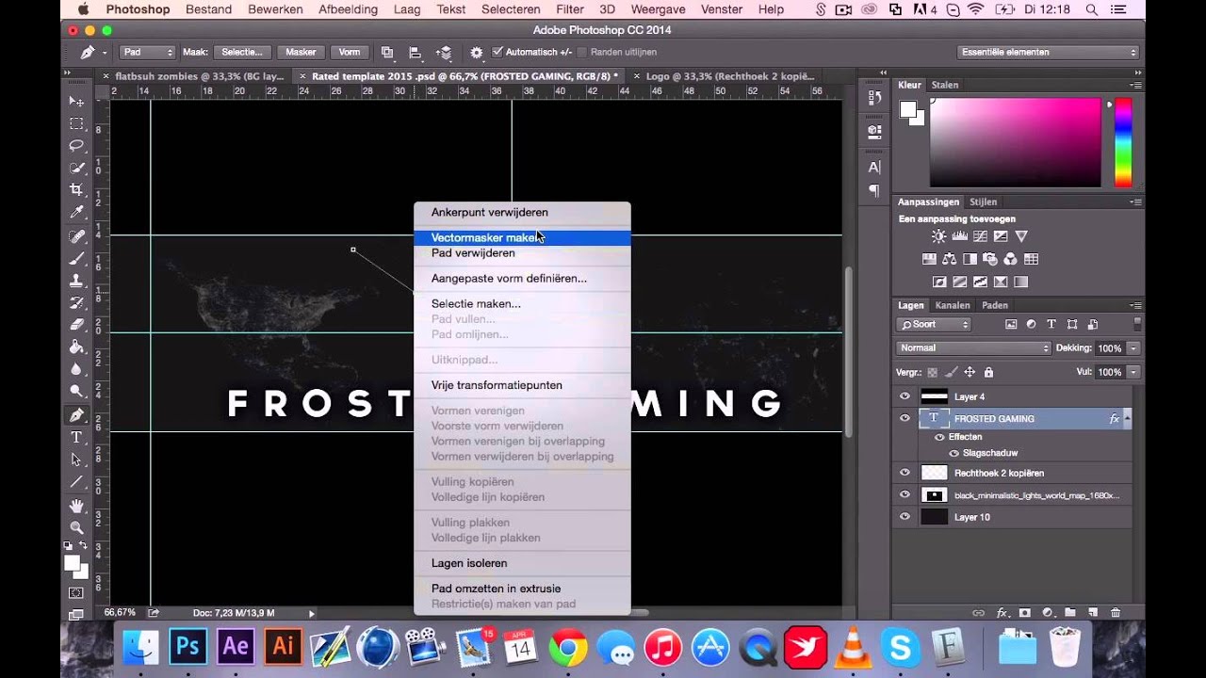
Task: Open the gear settings in options bar
Action: point(477,53)
